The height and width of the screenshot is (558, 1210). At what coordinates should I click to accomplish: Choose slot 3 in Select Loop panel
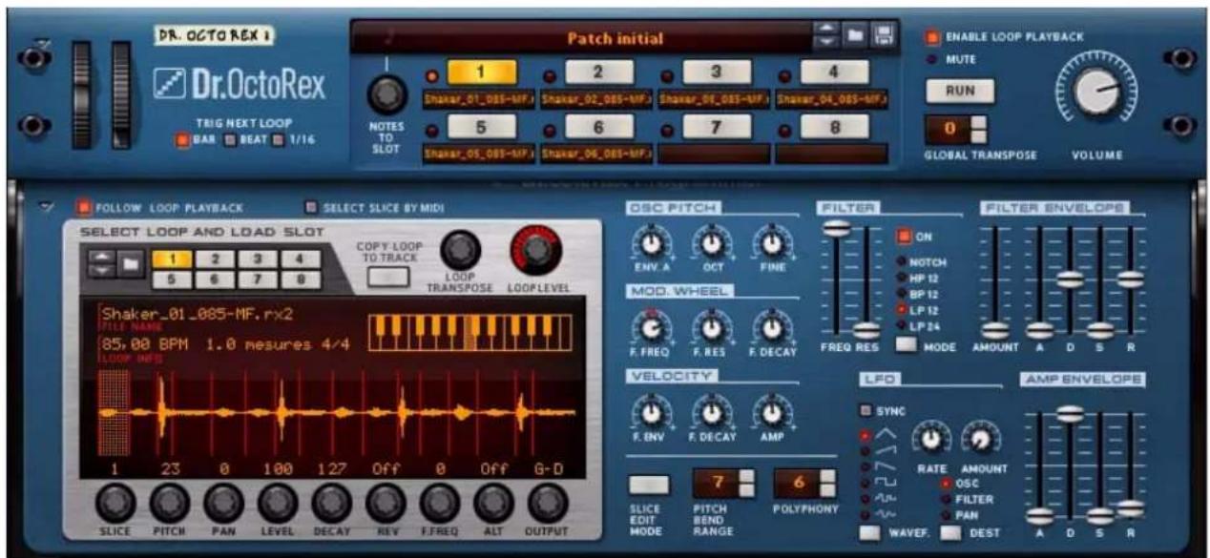click(258, 258)
